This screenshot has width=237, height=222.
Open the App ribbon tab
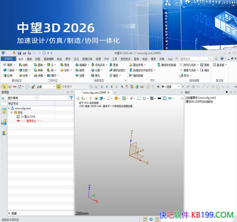[170, 59]
